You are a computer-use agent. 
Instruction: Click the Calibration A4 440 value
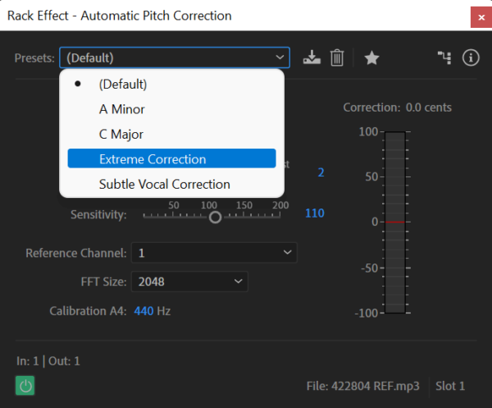pyautogui.click(x=143, y=311)
